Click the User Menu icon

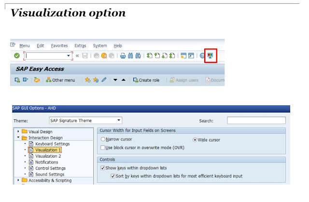pos(17,80)
